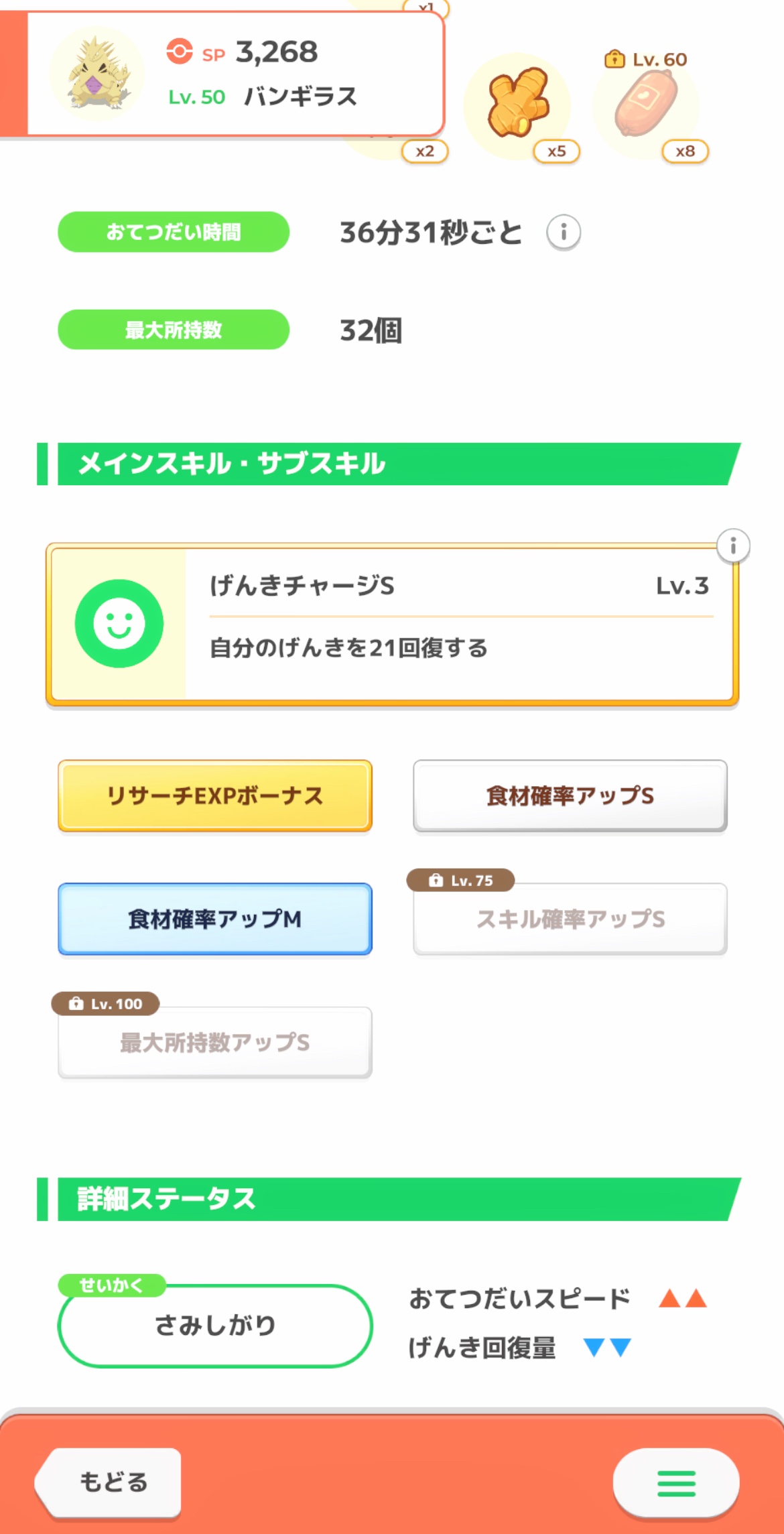Tap the 詳細ステータス section header

tap(395, 1199)
